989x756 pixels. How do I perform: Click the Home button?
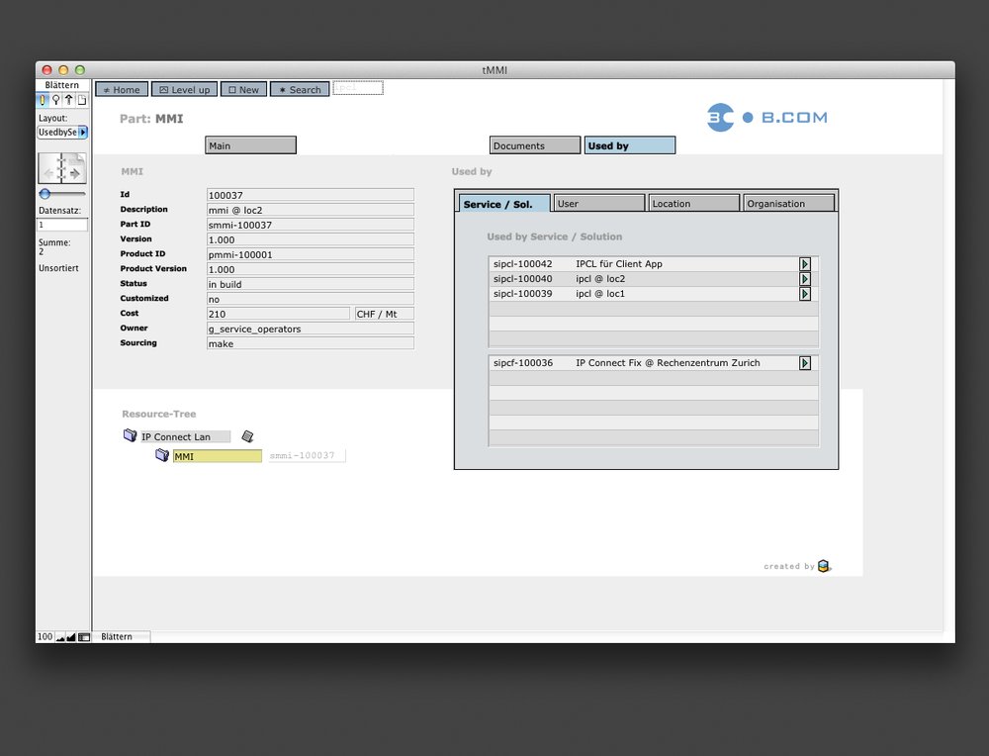tap(122, 90)
